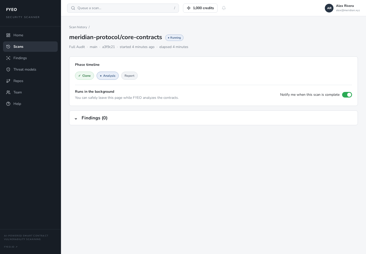The image size is (366, 254).
Task: Click the FYEO logo text
Action: click(x=11, y=10)
